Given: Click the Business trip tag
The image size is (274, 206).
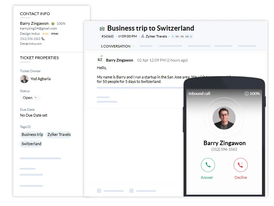Looking at the screenshot, I should coord(32,134).
